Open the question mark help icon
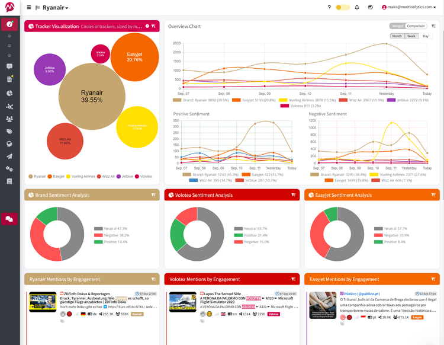Viewport: 444px width, 345px height. [329, 7]
